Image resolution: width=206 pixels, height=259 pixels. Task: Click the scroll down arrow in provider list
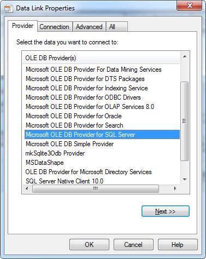click(185, 180)
